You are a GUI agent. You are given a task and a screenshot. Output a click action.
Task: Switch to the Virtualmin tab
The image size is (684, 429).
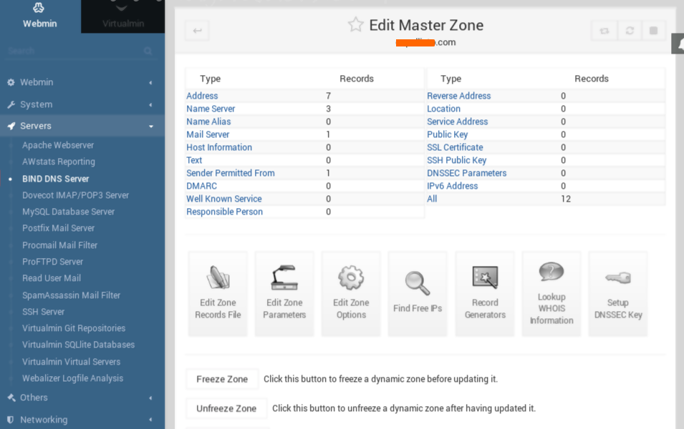123,16
